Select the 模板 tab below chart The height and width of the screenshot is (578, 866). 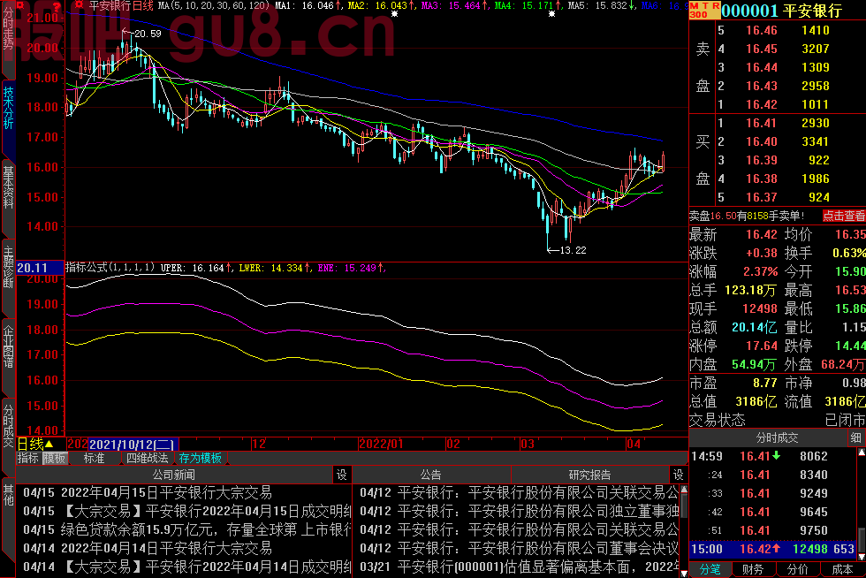click(55, 458)
